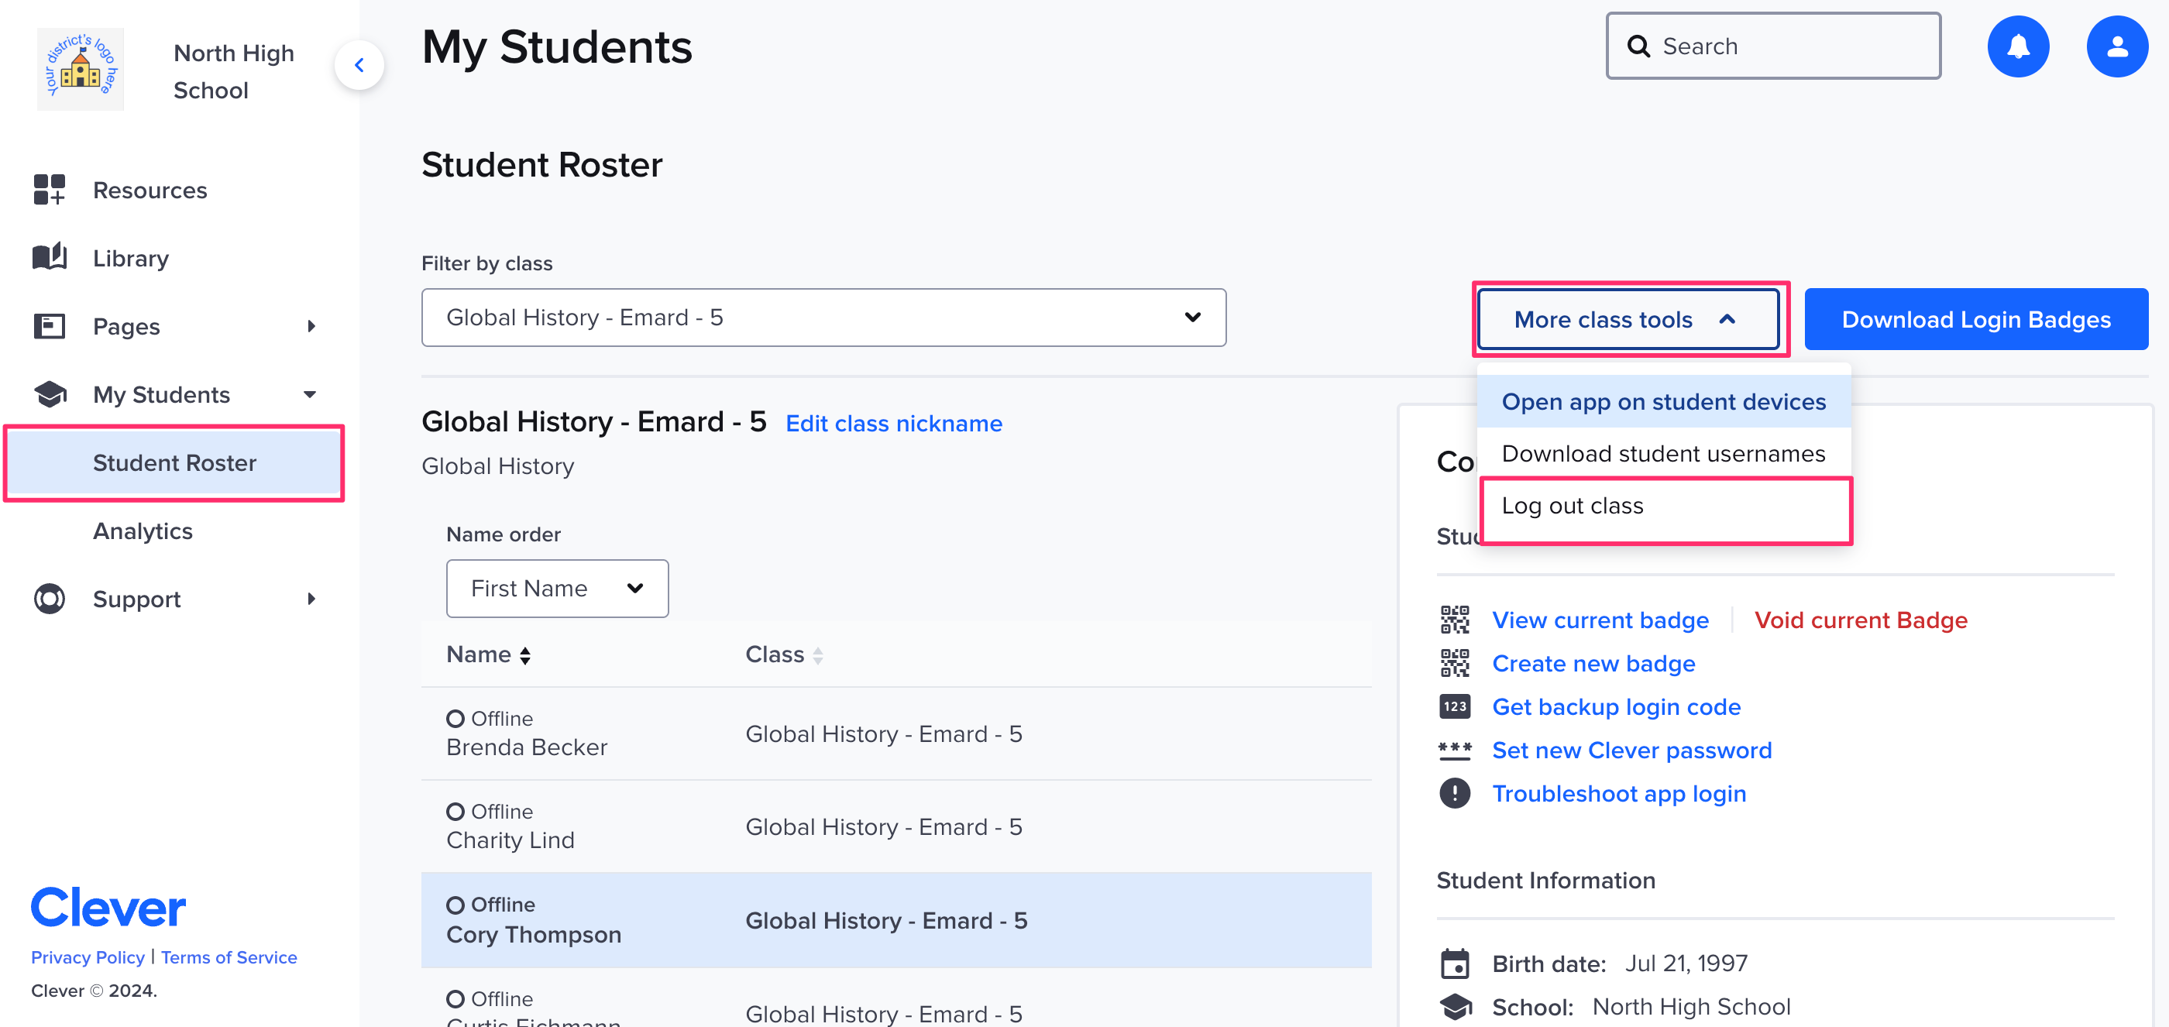Click the North High School logo
The height and width of the screenshot is (1027, 2169).
(81, 69)
